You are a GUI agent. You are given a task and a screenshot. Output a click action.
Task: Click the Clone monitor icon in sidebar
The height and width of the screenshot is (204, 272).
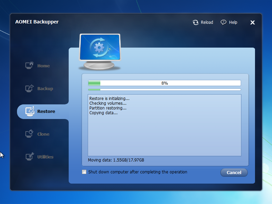(x=29, y=134)
